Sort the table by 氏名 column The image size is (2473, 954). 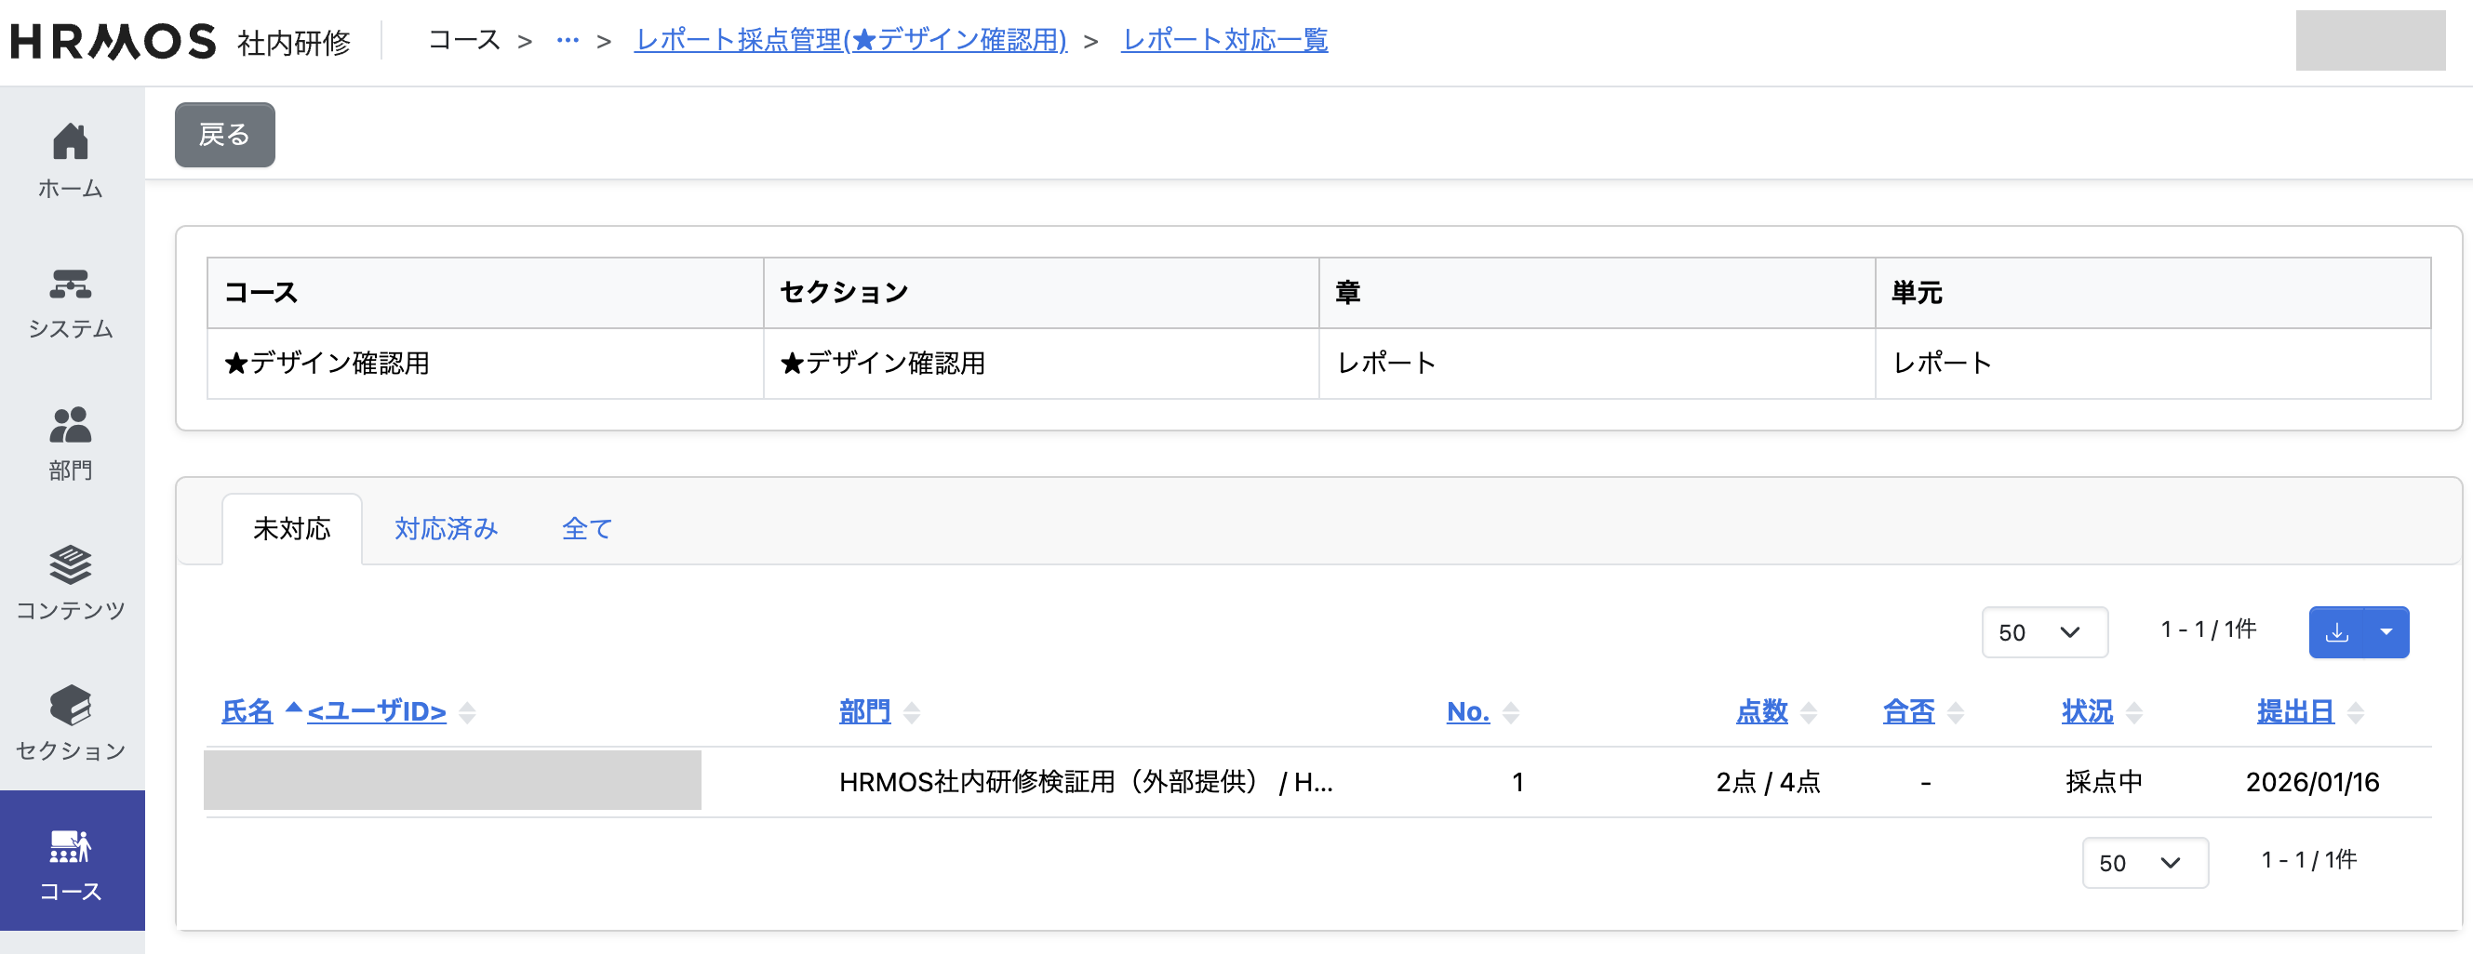pyautogui.click(x=246, y=711)
